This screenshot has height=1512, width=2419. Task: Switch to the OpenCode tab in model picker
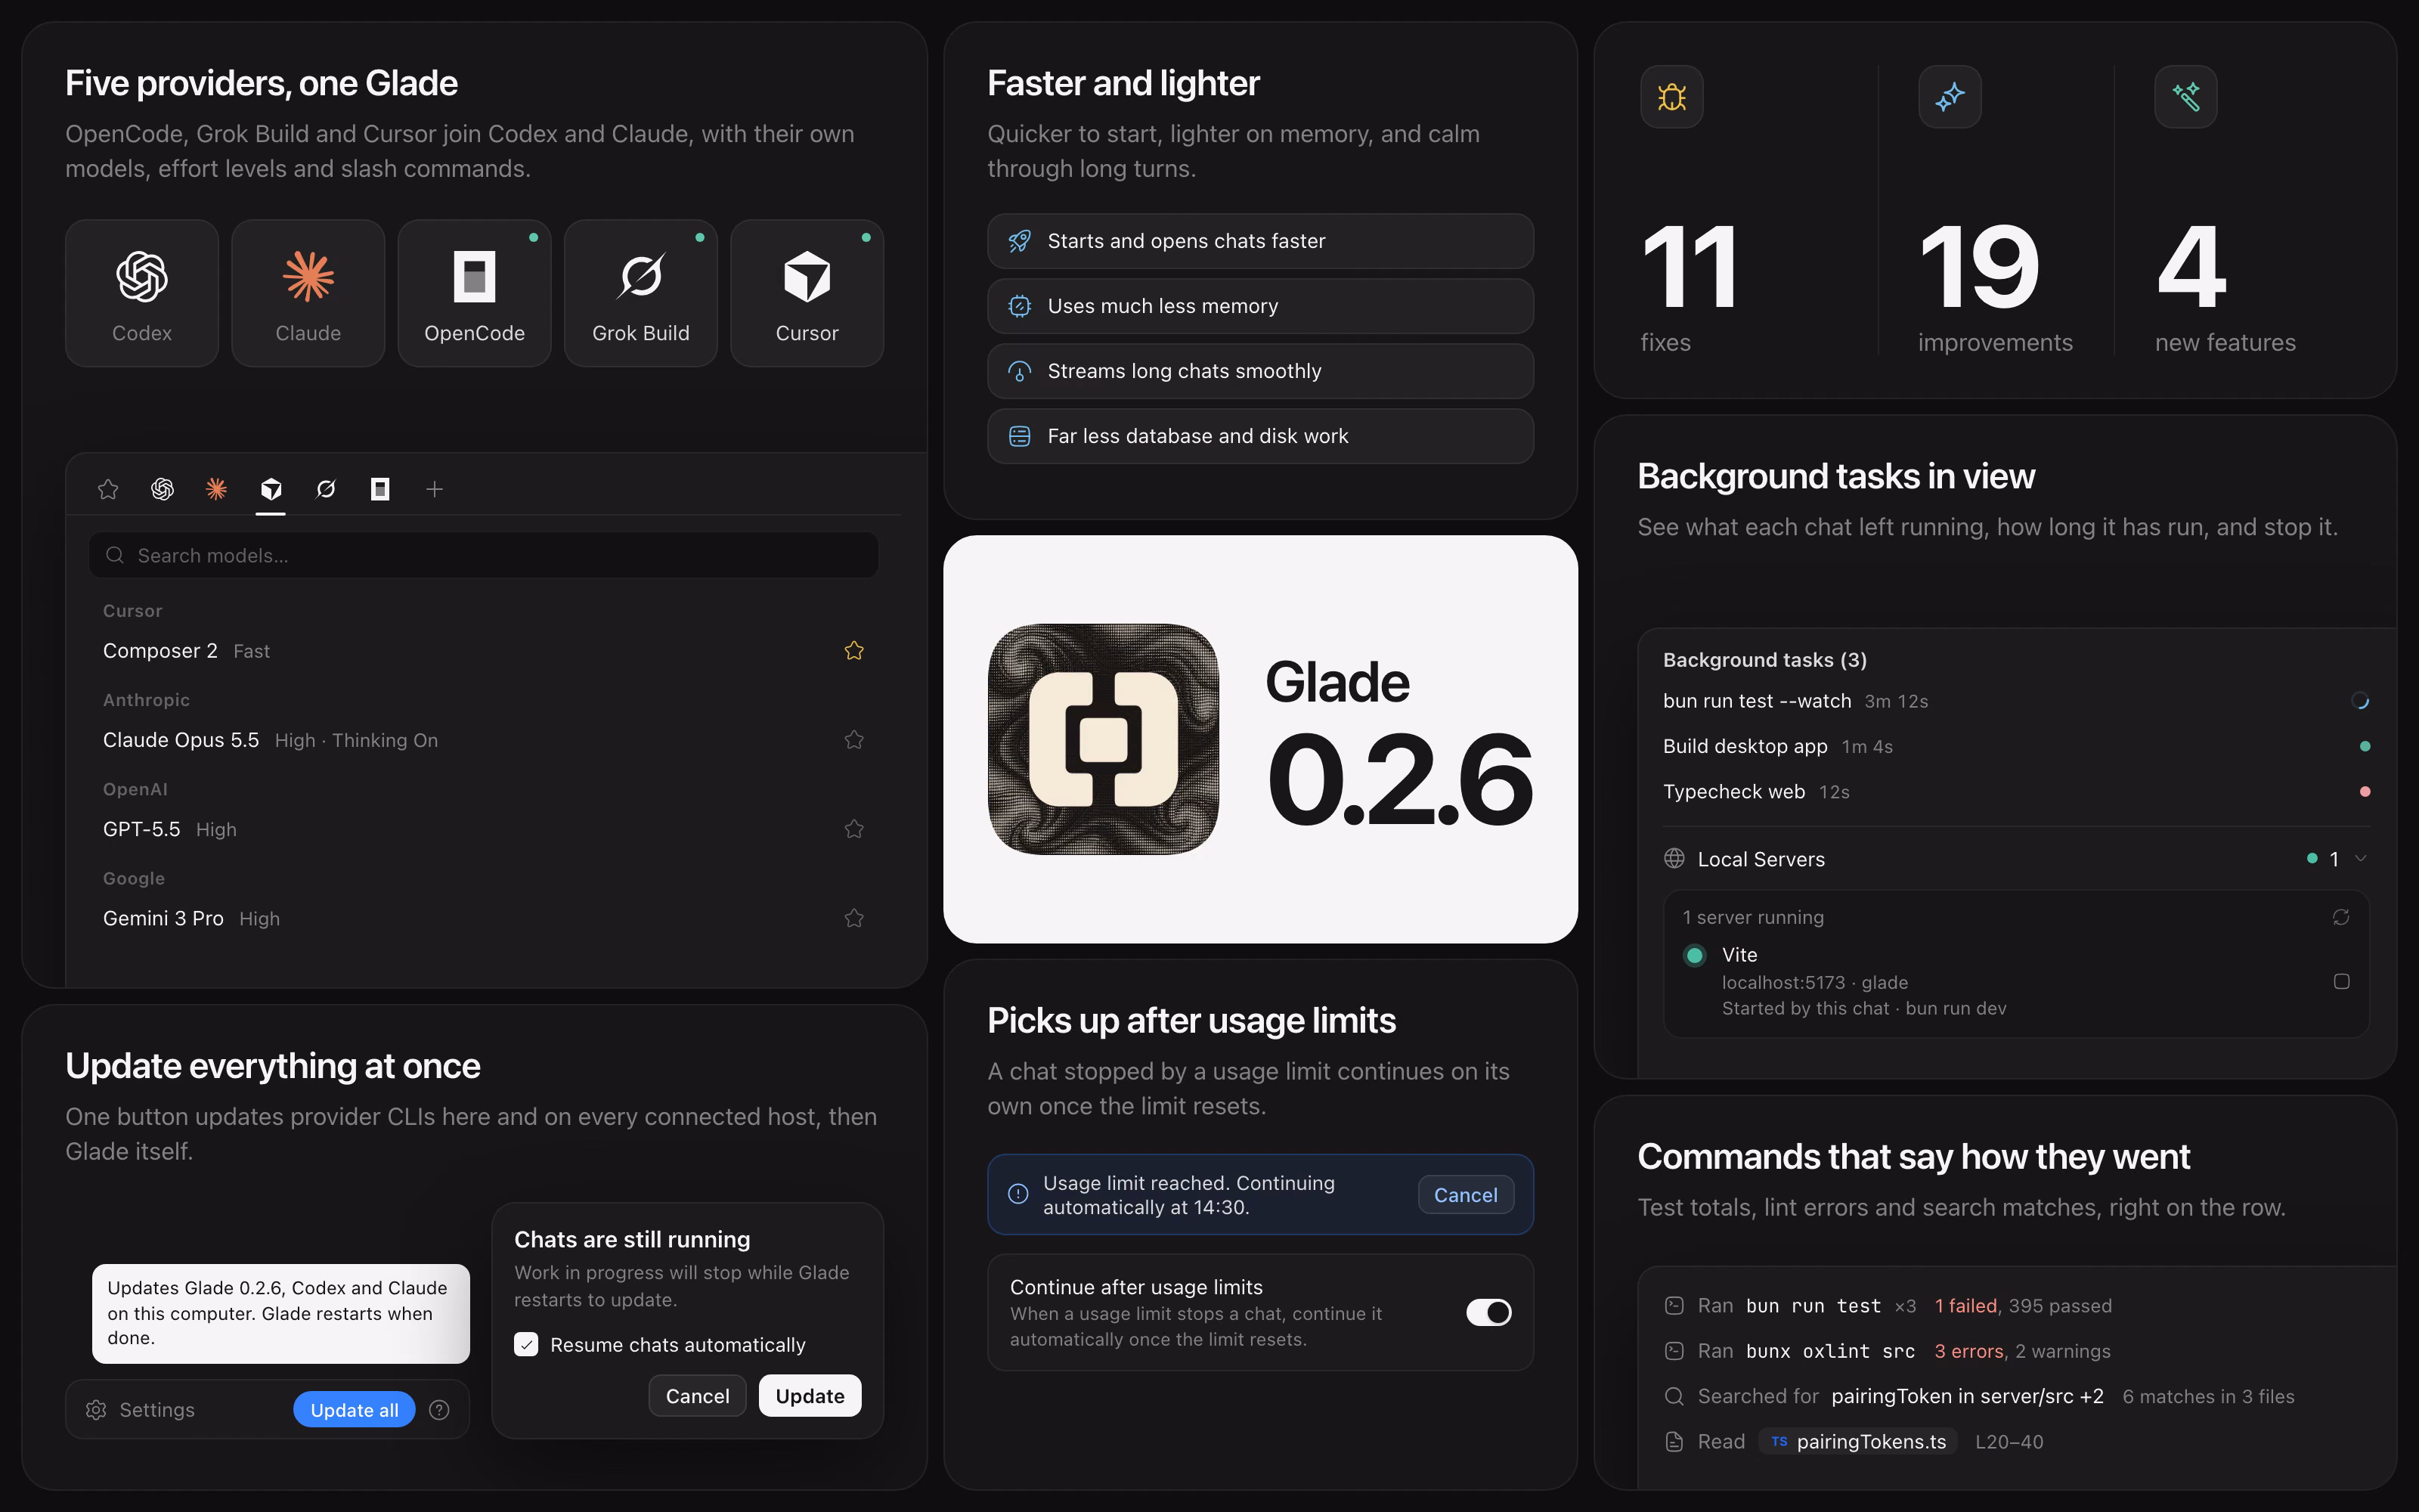tap(379, 489)
